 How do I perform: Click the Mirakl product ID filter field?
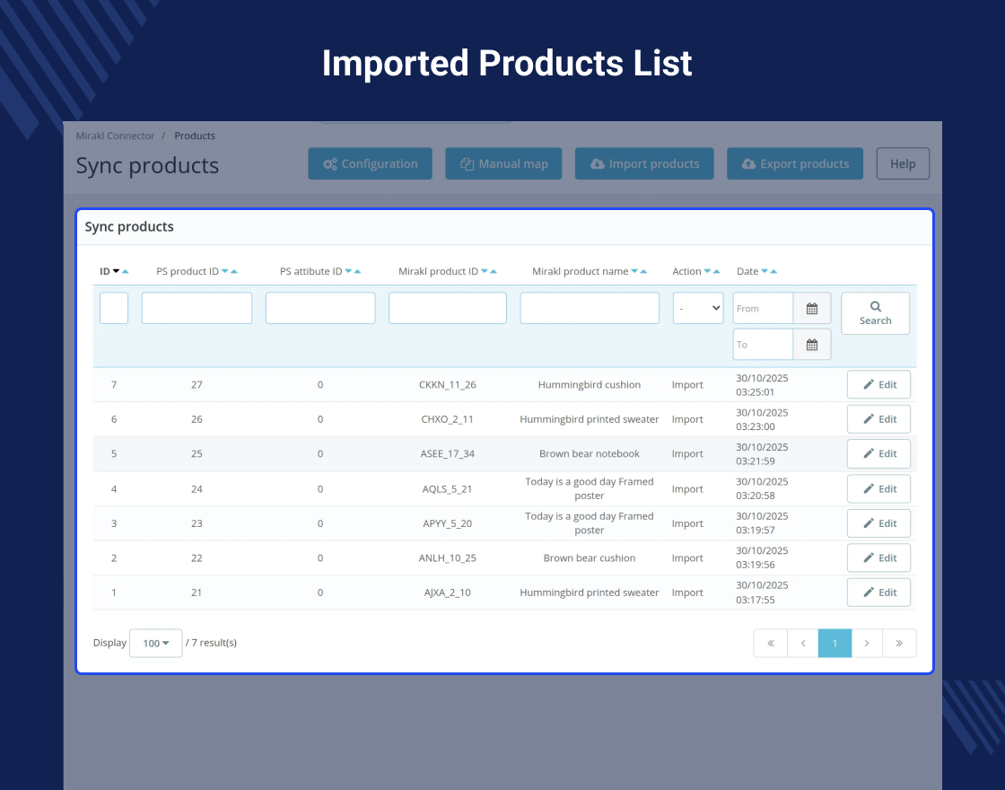coord(448,309)
